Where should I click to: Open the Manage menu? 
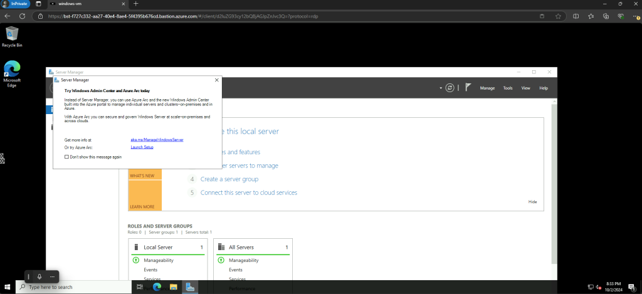487,88
